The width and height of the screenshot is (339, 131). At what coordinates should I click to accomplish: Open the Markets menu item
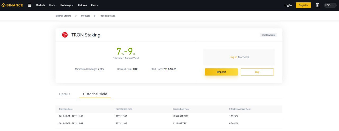point(40,5)
